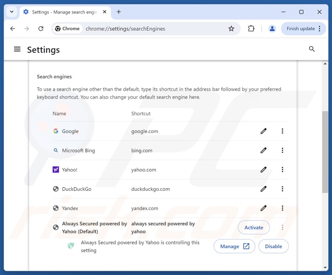The width and height of the screenshot is (332, 275).
Task: Open more actions for Yahoo!
Action: pos(282,170)
